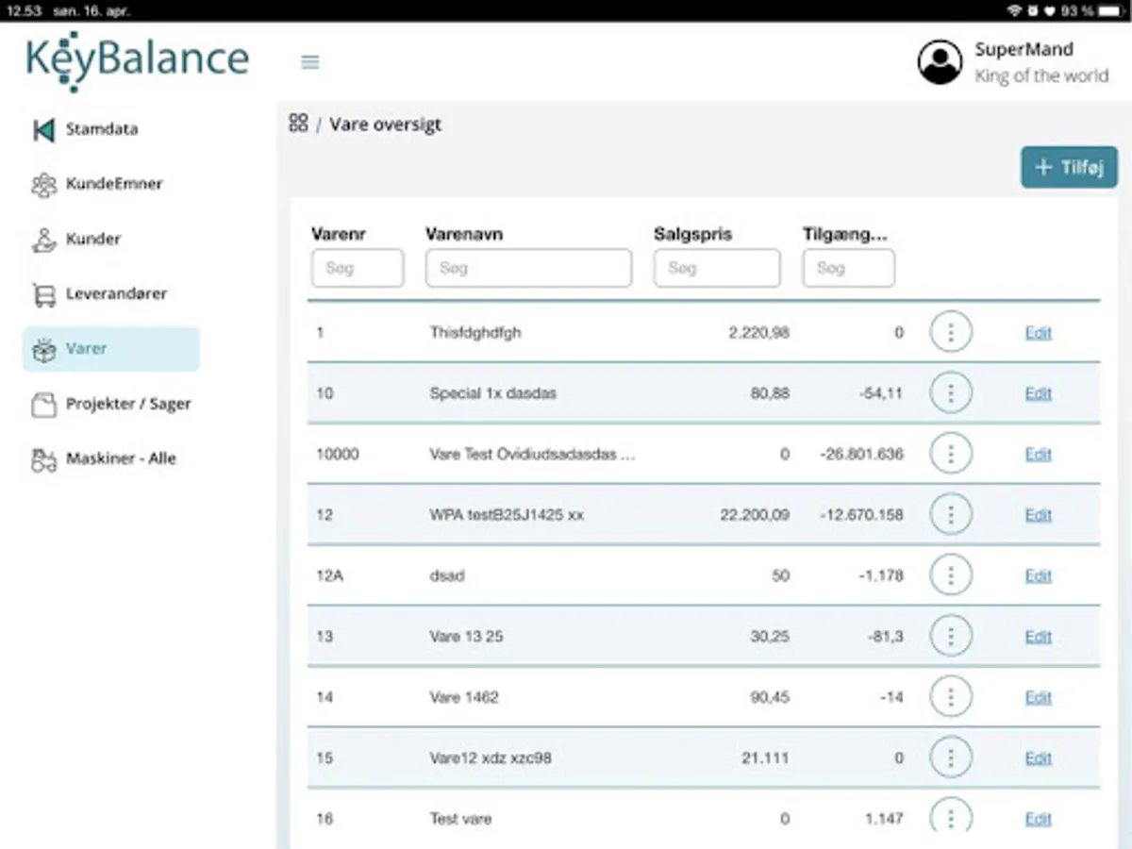
Task: Click Edit link for WPA testB25J1425 xx
Action: (x=1038, y=515)
